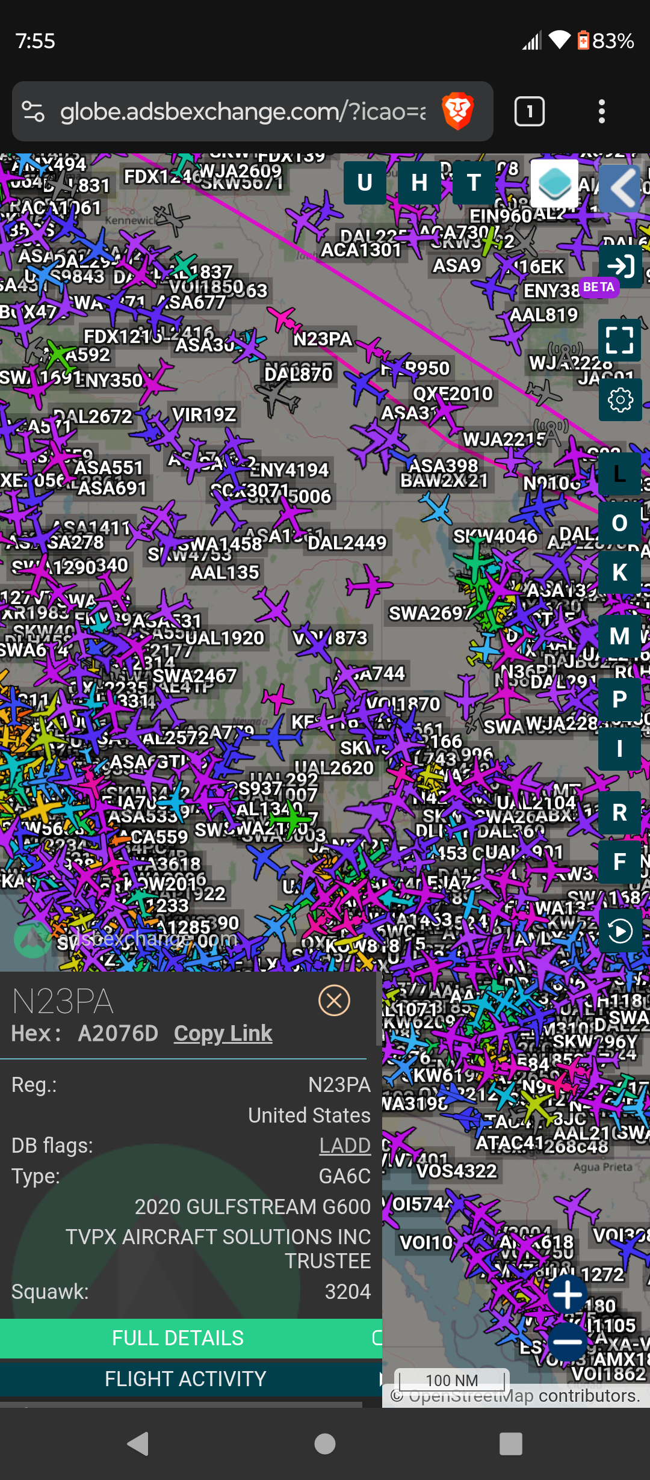
Task: Collapse sidebar with the left chevron button
Action: [621, 188]
